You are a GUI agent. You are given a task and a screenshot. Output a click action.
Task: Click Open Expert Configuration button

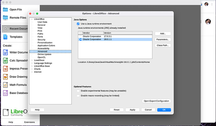coord(157,101)
